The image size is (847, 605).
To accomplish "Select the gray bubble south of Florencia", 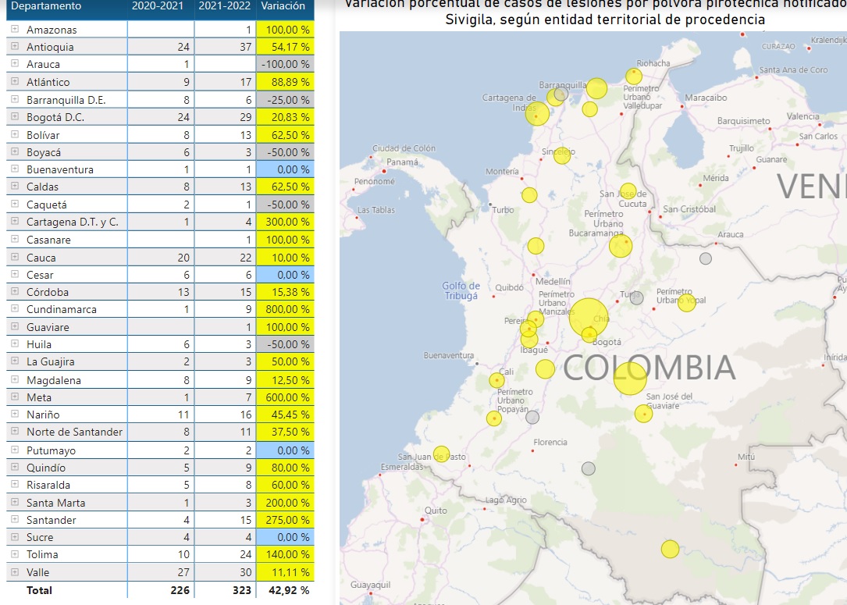I will [x=589, y=468].
